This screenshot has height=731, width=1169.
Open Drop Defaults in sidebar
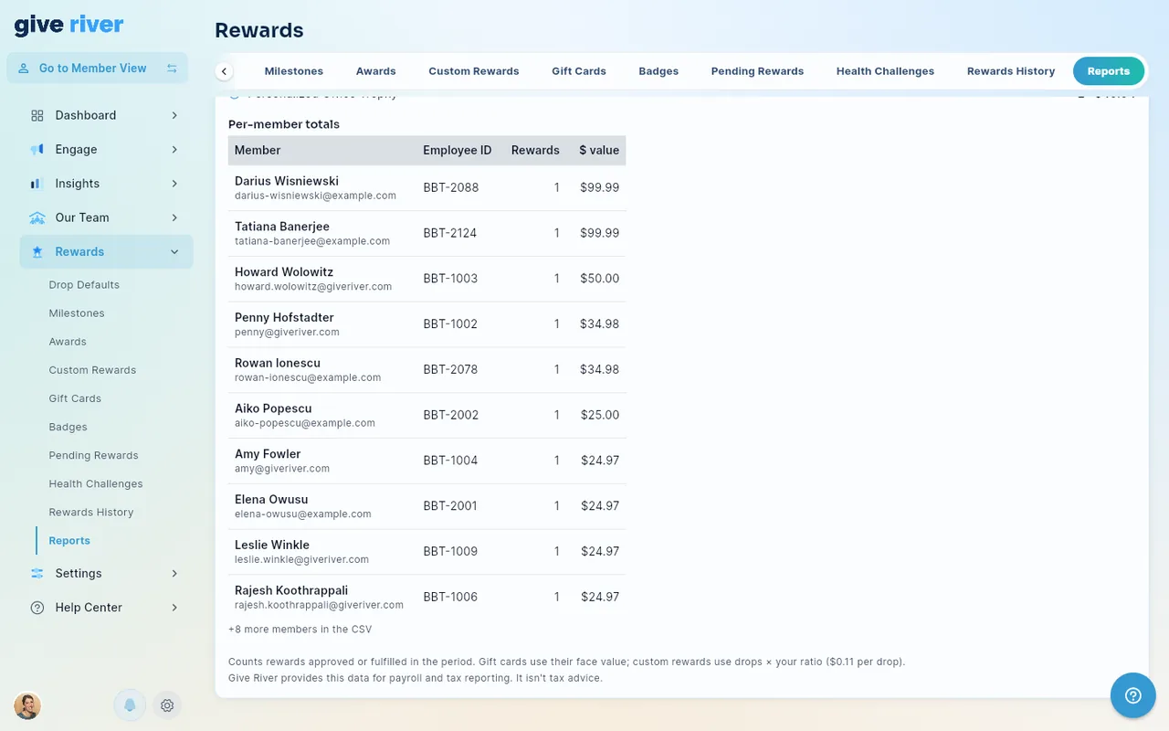(84, 285)
